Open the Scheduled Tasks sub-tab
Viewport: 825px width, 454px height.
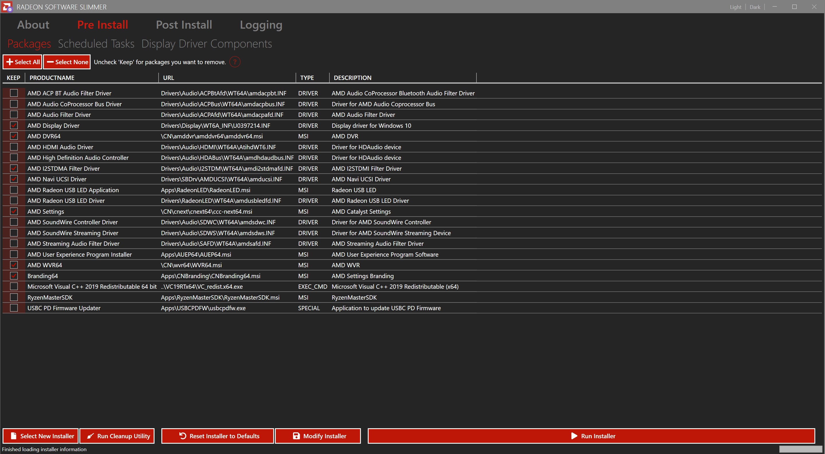(x=96, y=44)
